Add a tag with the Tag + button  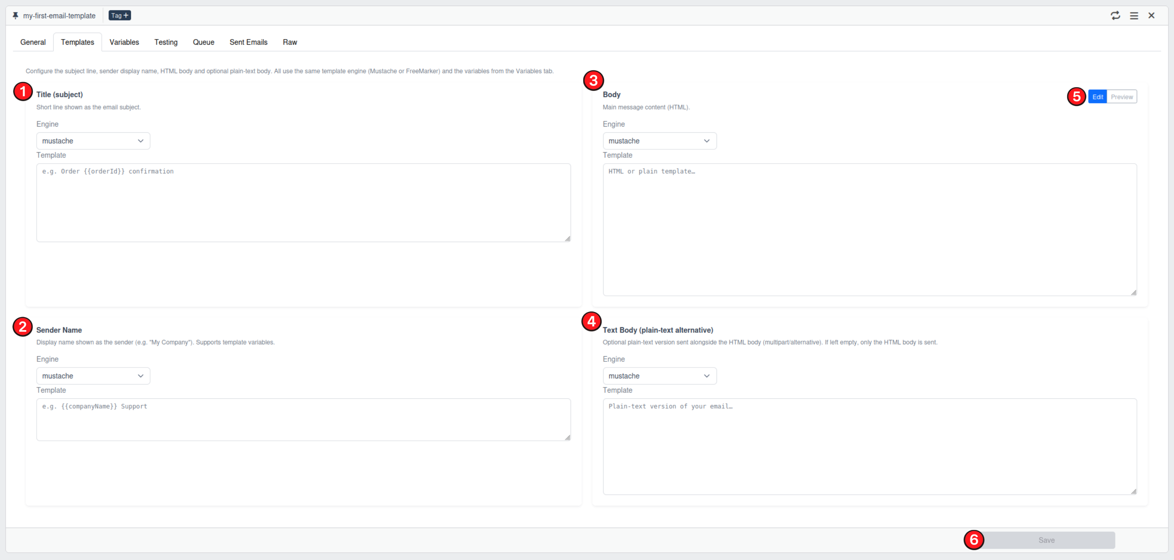119,15
